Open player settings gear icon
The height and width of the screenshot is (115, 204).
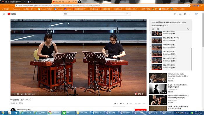pos(136,94)
